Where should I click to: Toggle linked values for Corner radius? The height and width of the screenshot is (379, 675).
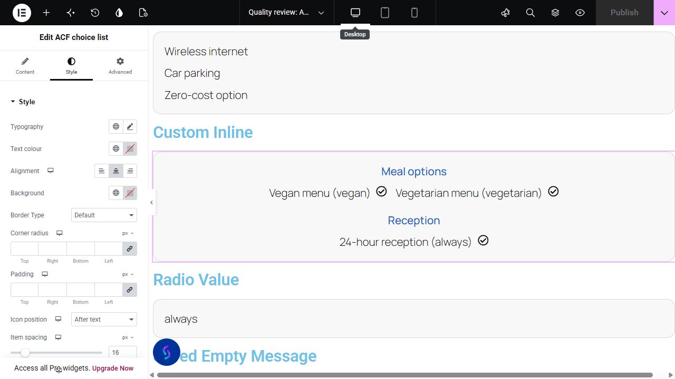click(130, 248)
